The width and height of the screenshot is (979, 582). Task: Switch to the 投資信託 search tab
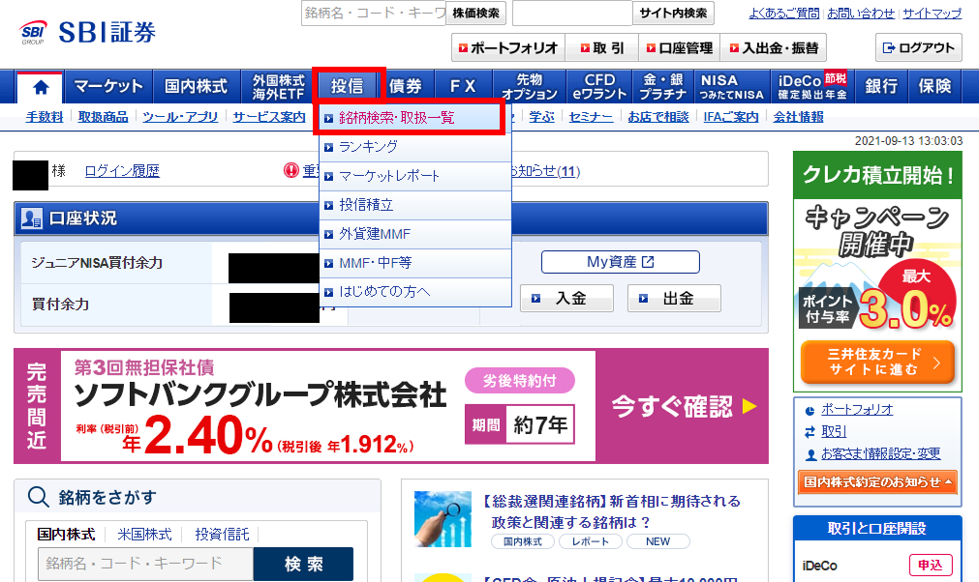222,535
